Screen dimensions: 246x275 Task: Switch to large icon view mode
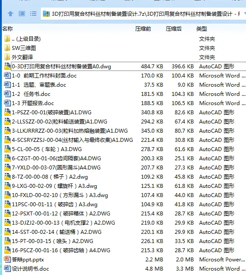tap(22, 14)
